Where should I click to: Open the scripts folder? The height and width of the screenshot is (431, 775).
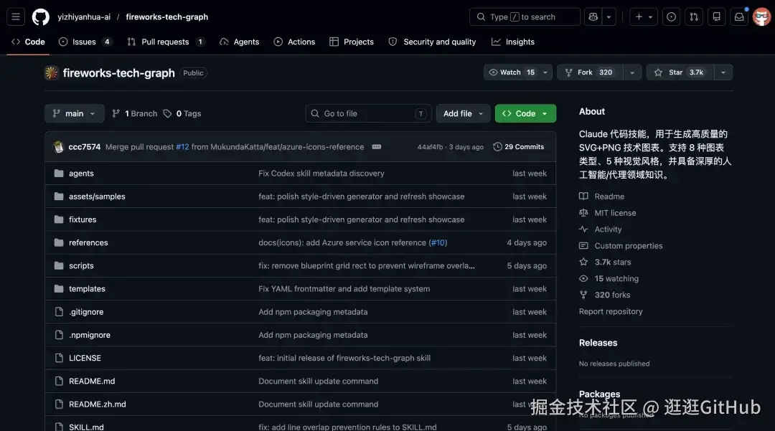pyautogui.click(x=81, y=265)
